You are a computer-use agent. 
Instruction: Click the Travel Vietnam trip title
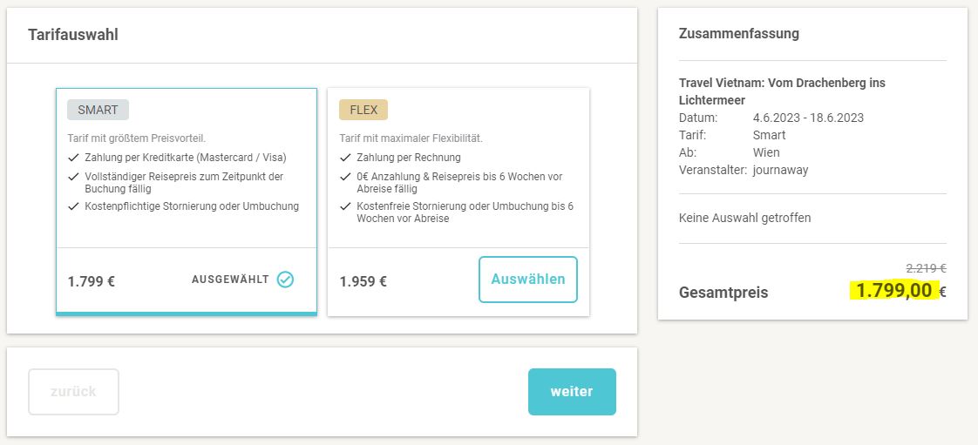782,91
